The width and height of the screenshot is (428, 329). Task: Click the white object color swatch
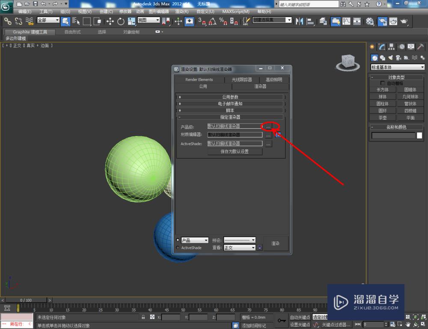tap(419, 135)
